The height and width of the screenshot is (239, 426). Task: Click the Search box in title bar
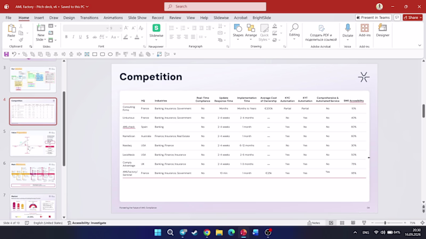[215, 6]
